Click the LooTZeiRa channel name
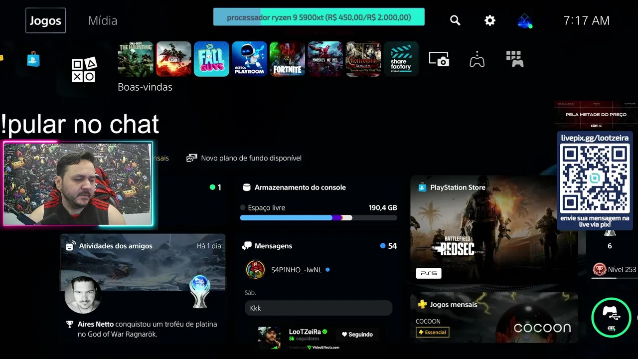Viewport: 638px width, 359px height. click(x=305, y=332)
